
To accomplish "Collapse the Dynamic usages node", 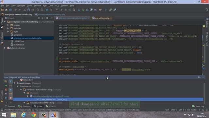I will 14,83.
